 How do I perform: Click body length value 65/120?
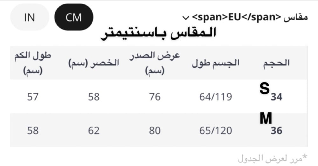(x=216, y=130)
